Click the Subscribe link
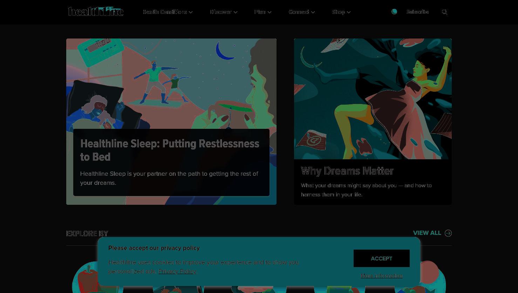The height and width of the screenshot is (293, 518). pyautogui.click(x=417, y=12)
